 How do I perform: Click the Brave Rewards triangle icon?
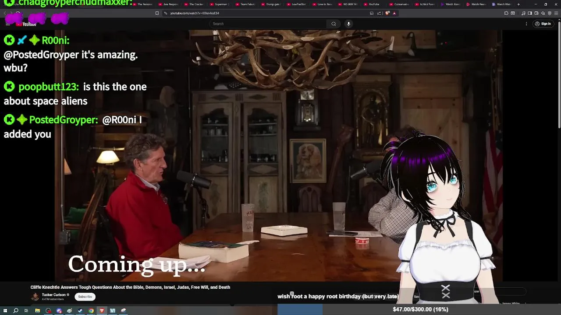pos(394,13)
